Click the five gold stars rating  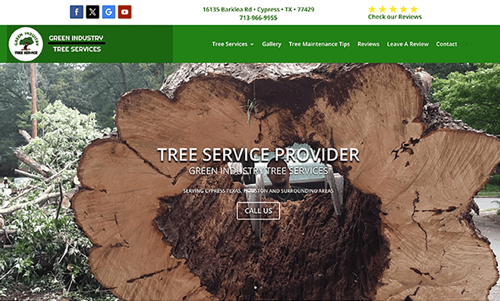(393, 9)
